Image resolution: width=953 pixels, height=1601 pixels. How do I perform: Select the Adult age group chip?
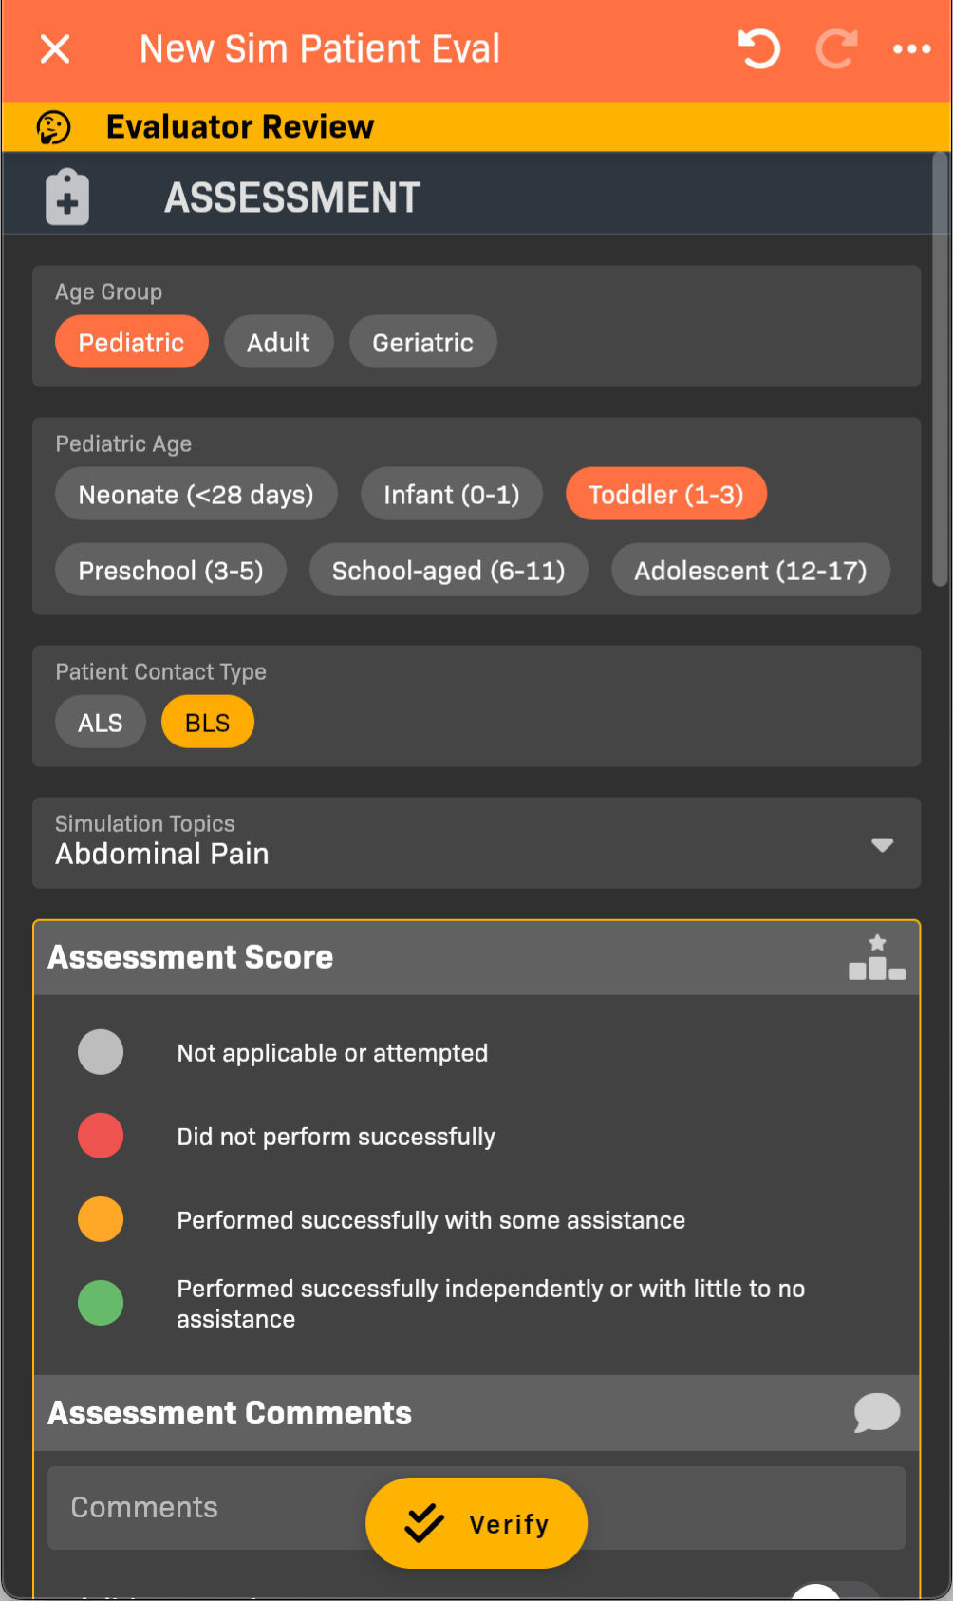pos(278,342)
